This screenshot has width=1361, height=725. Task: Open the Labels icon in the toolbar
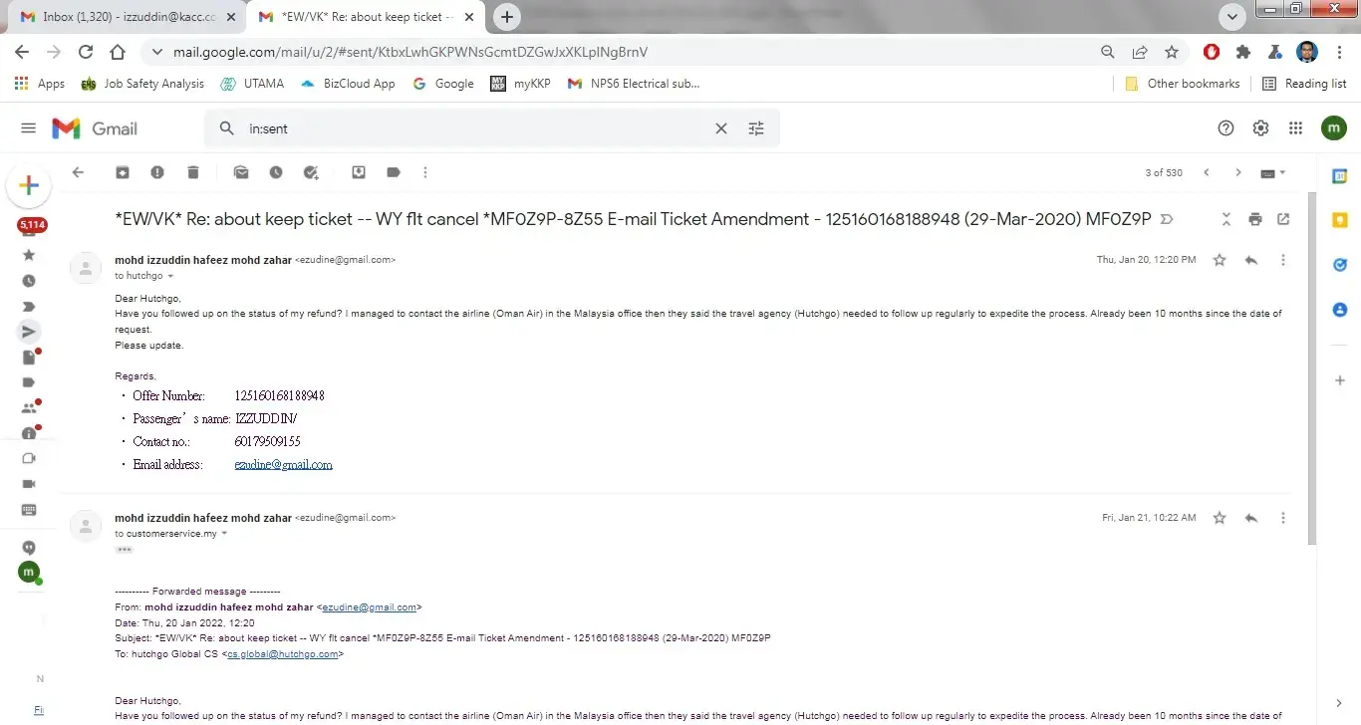pos(394,172)
